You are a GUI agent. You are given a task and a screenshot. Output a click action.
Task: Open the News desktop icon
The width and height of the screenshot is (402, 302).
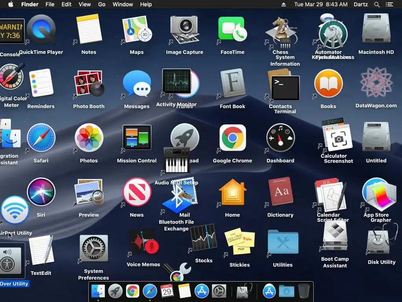[137, 192]
